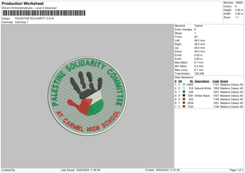Click the barcode under the worksheet title
245x173 pixels.
pyautogui.click(x=44, y=13)
